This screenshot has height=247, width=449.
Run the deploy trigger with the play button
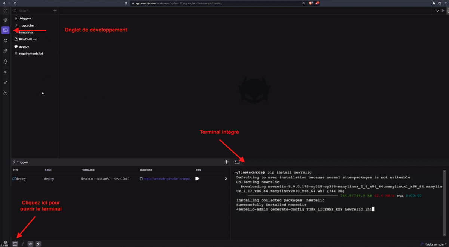click(197, 179)
